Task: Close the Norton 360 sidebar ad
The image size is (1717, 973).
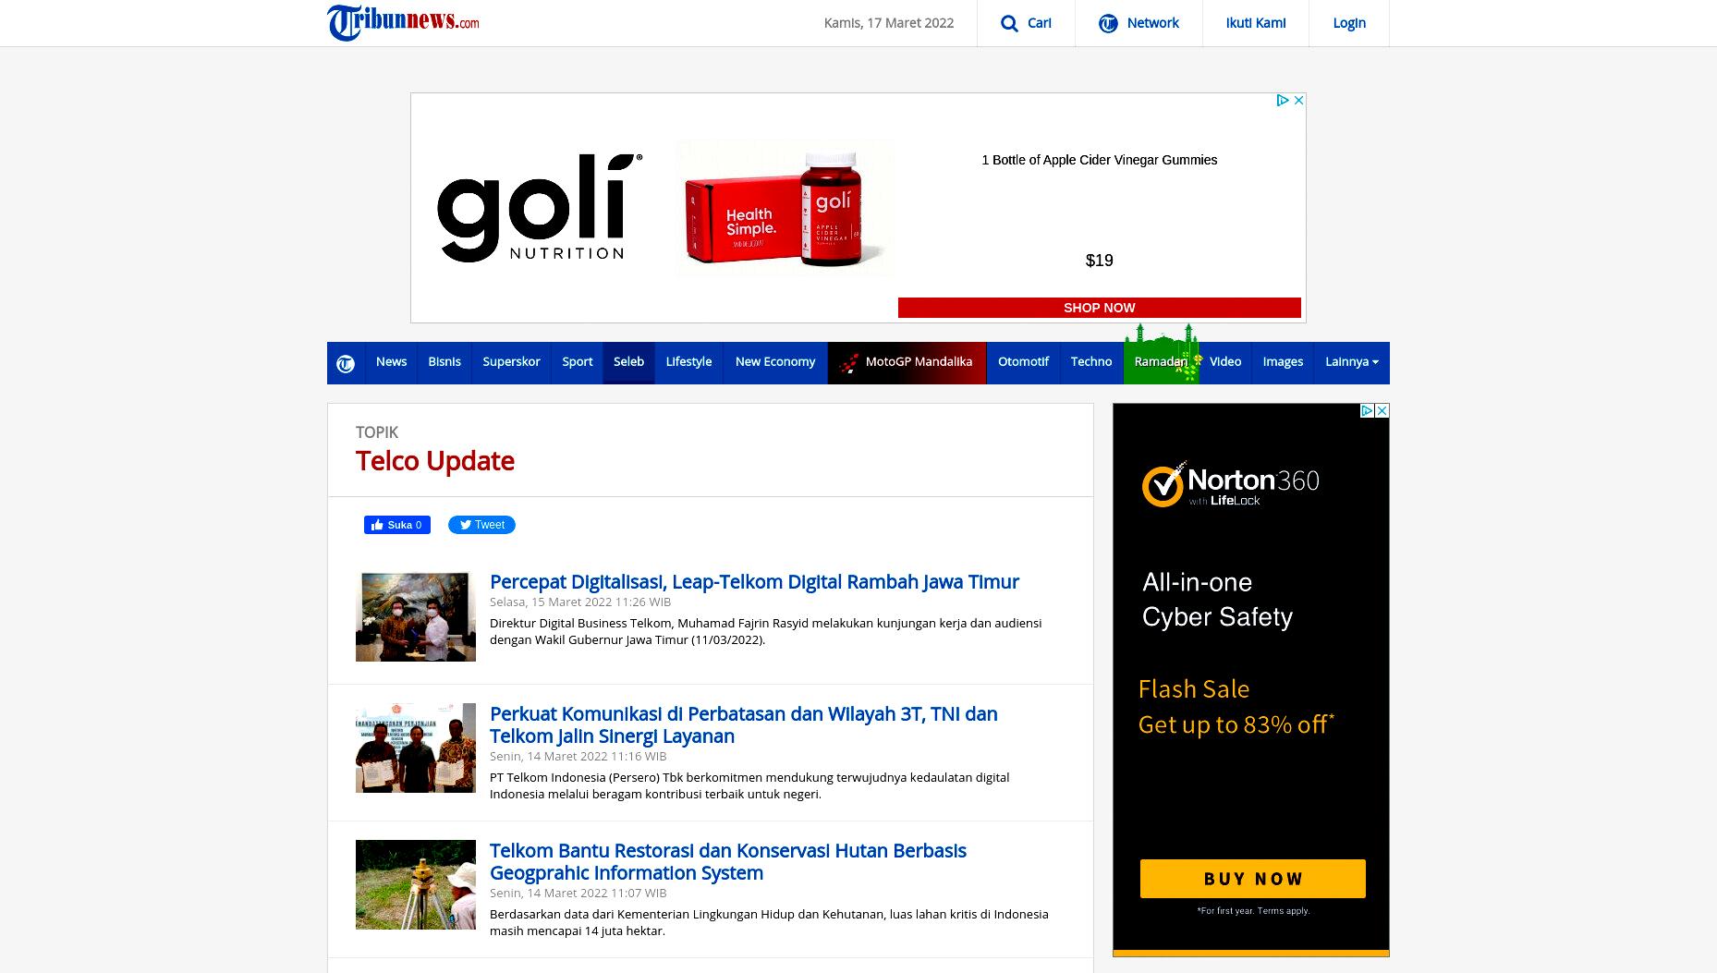Action: (1382, 410)
